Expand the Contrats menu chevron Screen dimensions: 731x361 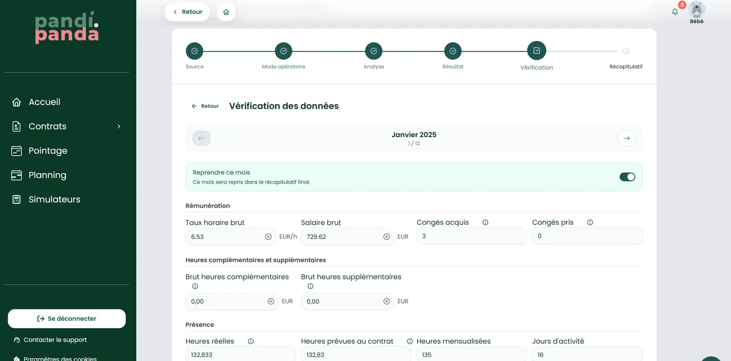coord(119,127)
